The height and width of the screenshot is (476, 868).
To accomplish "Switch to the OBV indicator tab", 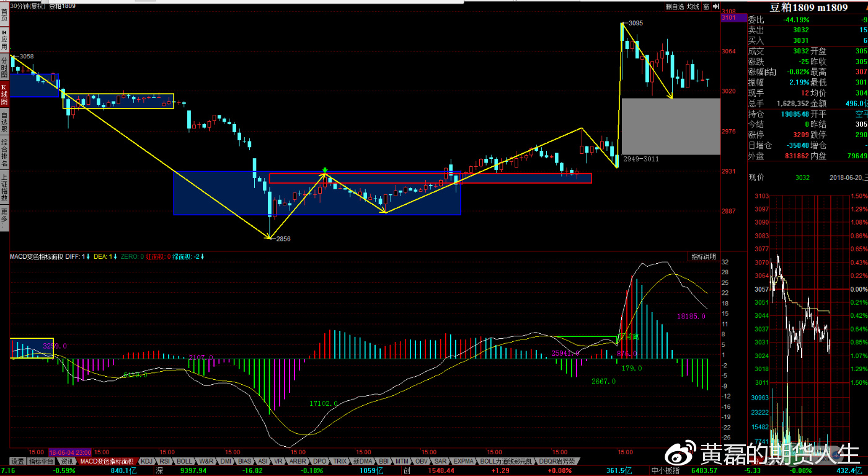I will coord(422,461).
